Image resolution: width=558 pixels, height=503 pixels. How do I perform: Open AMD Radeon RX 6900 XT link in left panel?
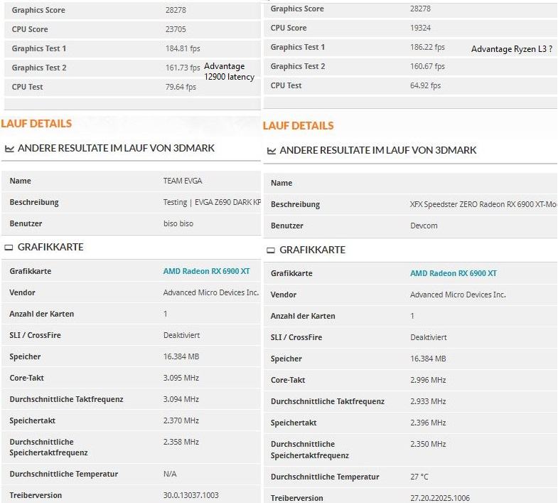(206, 271)
